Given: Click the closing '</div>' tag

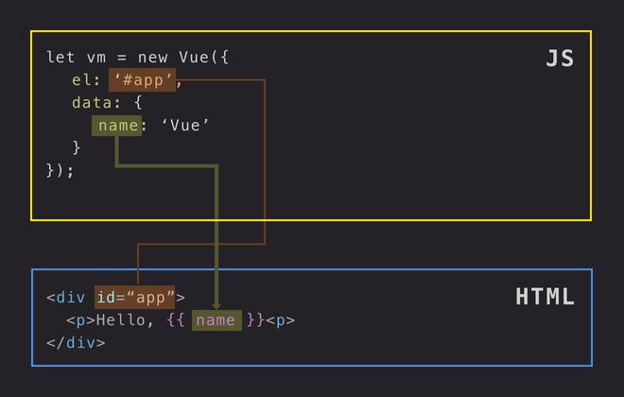Looking at the screenshot, I should (x=76, y=343).
